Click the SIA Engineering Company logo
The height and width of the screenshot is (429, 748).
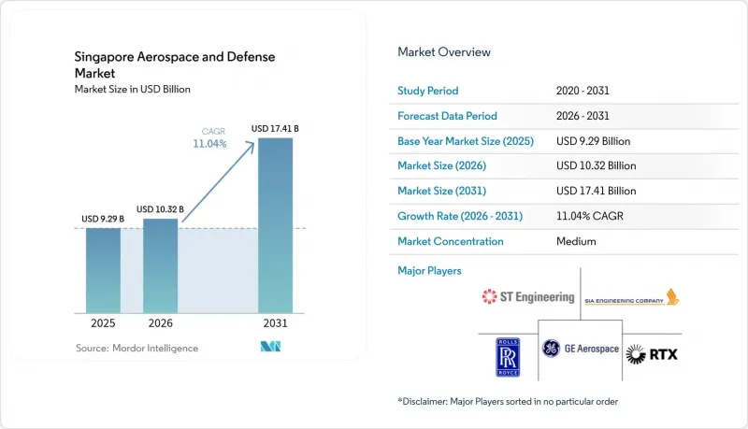[x=632, y=297]
